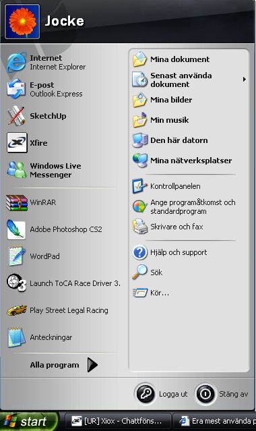Launch Windows Live Messenger icon
This screenshot has width=256, height=431.
16,169
